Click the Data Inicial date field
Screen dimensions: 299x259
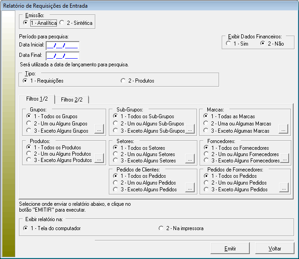point(62,45)
